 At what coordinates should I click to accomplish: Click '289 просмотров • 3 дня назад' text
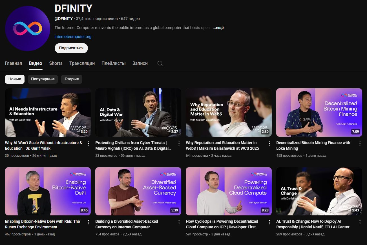click(x=300, y=234)
